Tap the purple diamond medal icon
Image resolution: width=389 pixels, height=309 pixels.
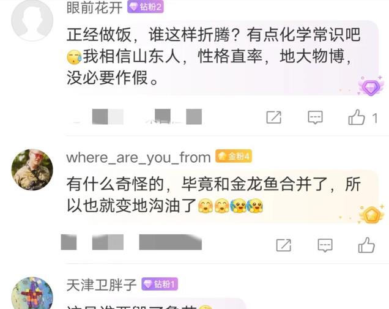click(x=371, y=86)
